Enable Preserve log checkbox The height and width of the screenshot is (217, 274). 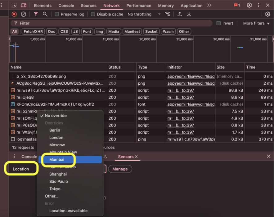point(57,14)
